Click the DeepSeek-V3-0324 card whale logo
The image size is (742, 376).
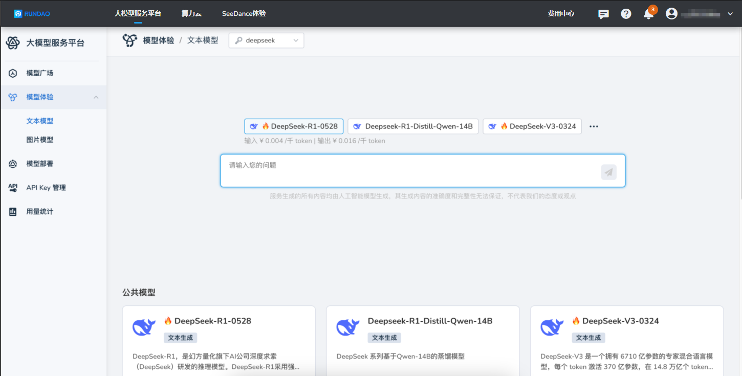tap(552, 326)
